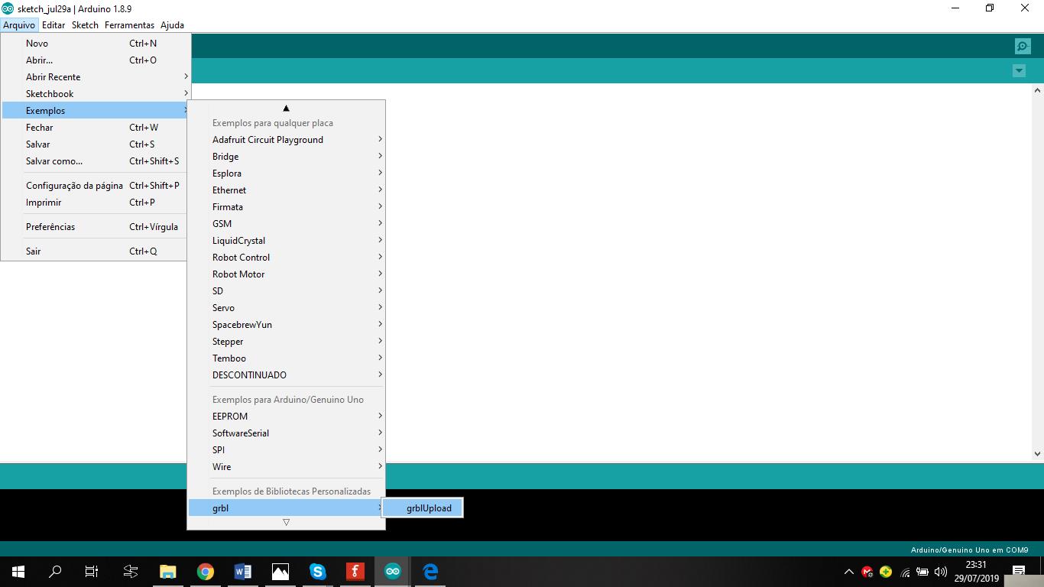Viewport: 1044px width, 587px height.
Task: Show hidden system tray icons
Action: [848, 572]
